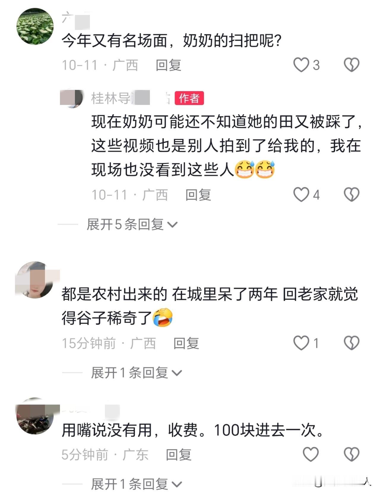The height and width of the screenshot is (495, 380).
Task: Reply to the author's comment
Action: (x=198, y=195)
